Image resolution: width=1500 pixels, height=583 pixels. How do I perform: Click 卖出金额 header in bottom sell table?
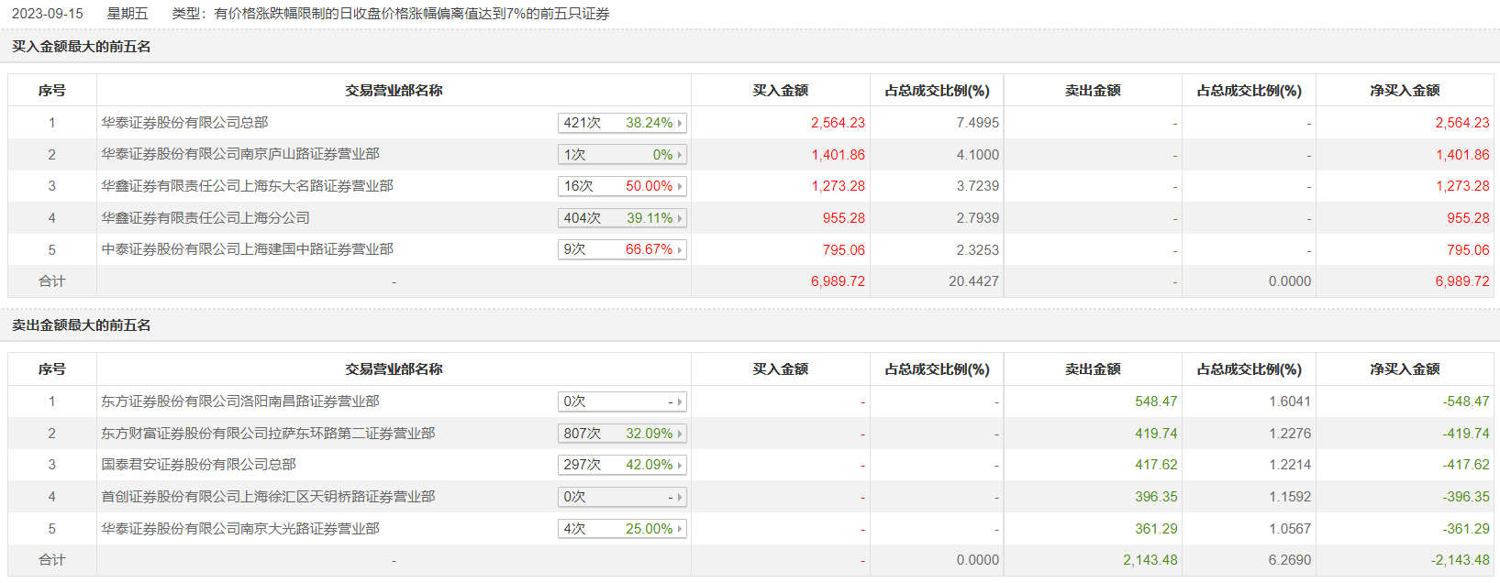click(1093, 369)
